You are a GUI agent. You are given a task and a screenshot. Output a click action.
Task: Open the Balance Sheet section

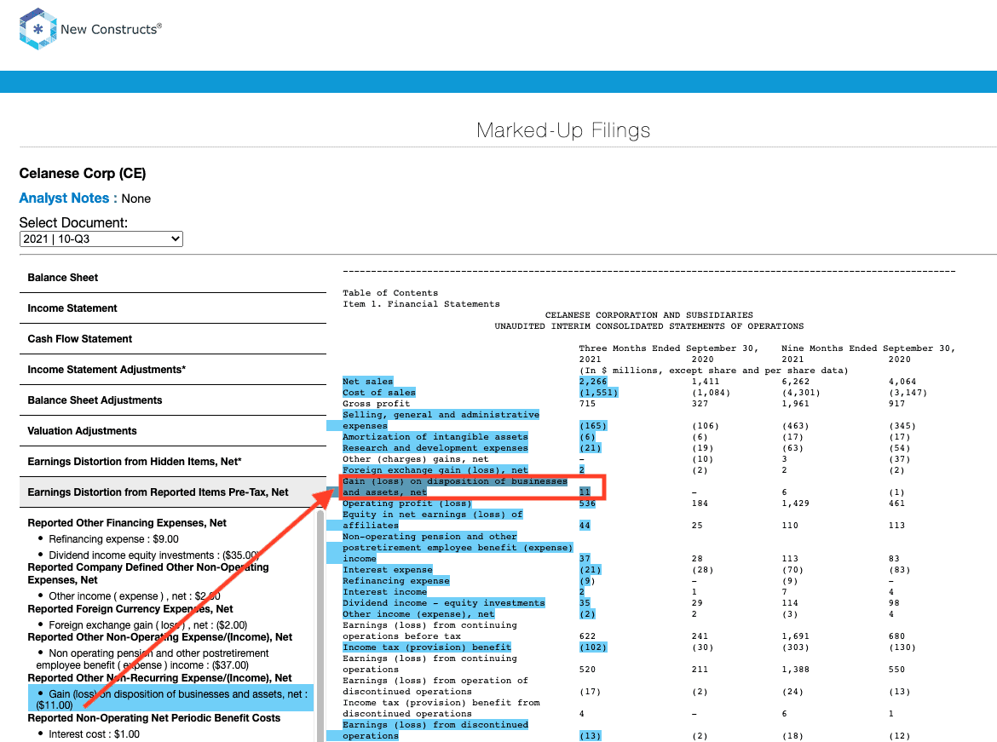pos(173,278)
